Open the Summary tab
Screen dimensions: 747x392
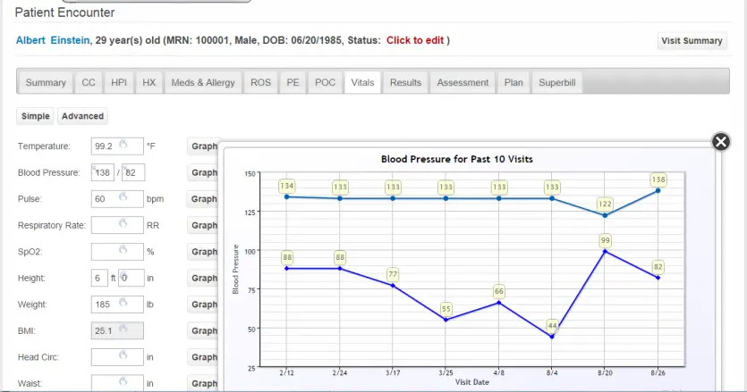pos(46,83)
